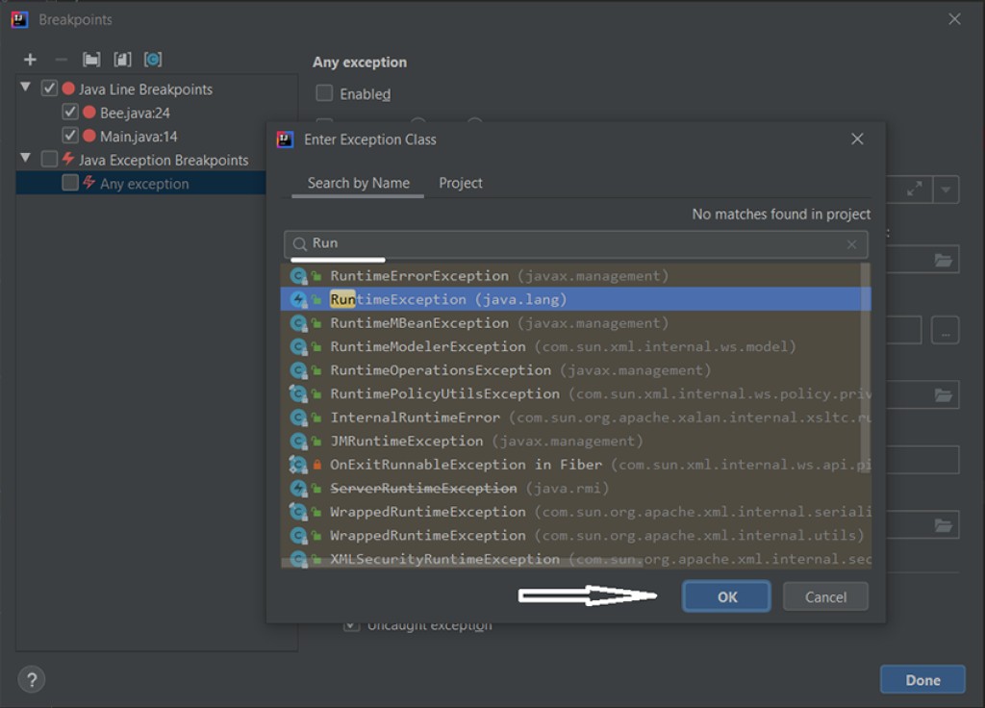Select the Search by Name tab
Screen dimensions: 985x708
[x=357, y=182]
